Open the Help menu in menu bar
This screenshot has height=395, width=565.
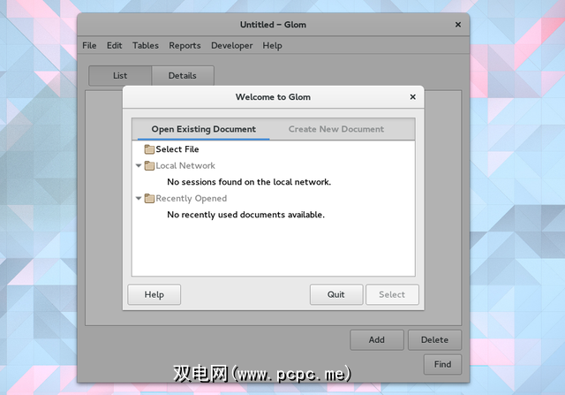click(272, 45)
